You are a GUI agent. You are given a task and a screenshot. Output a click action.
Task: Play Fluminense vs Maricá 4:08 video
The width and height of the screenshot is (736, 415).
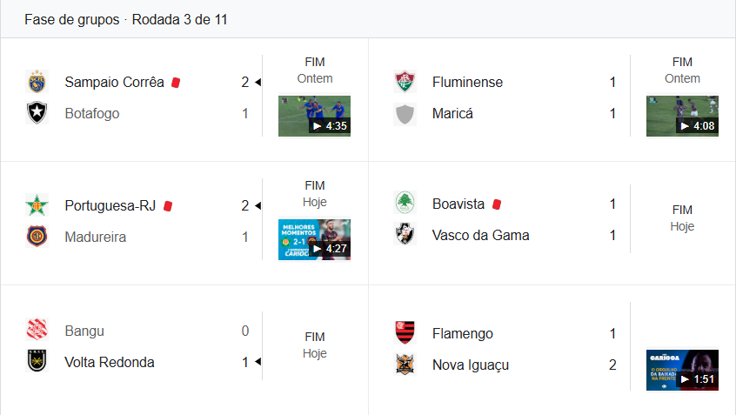(x=682, y=116)
